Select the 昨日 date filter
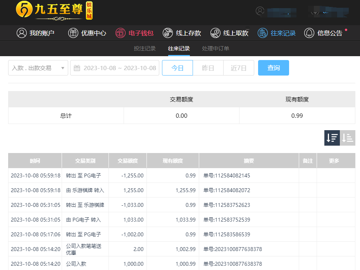360x270 pixels. 208,68
